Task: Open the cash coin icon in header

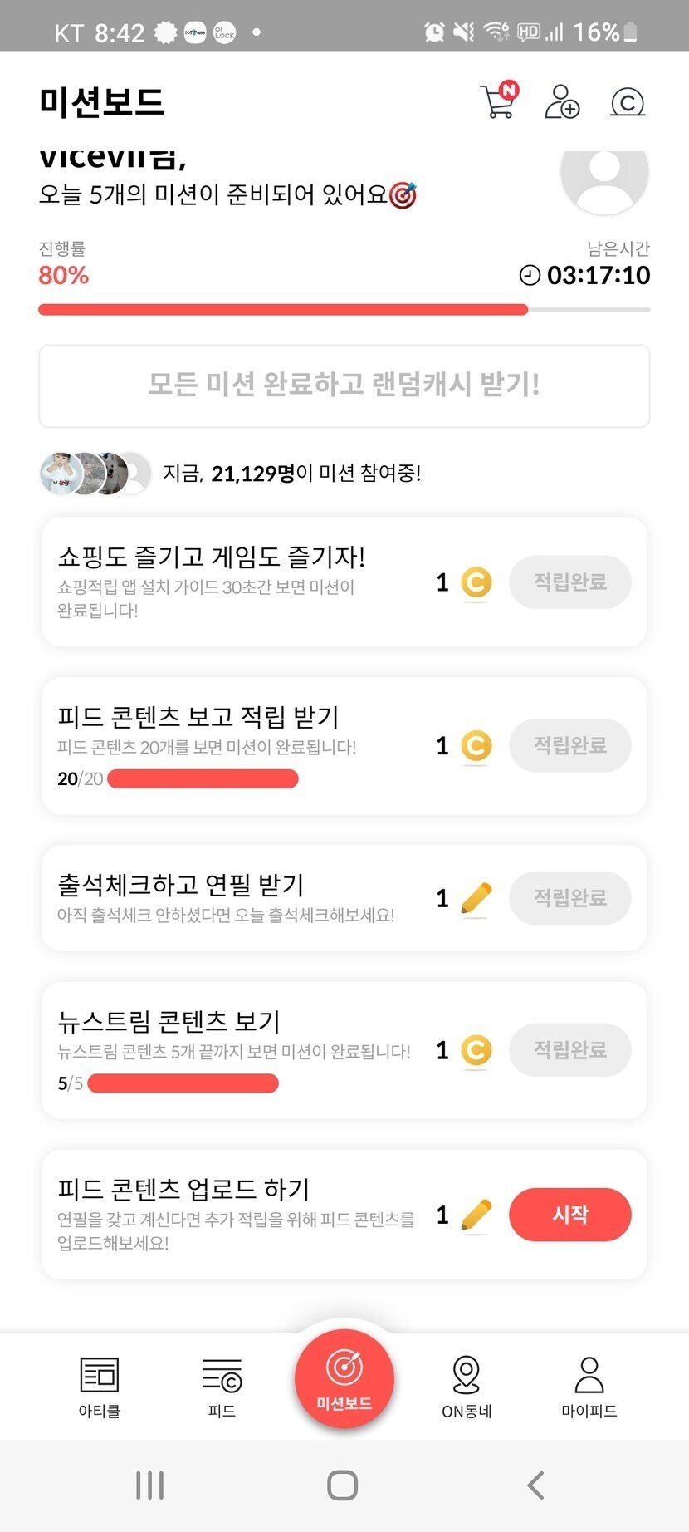Action: click(627, 102)
